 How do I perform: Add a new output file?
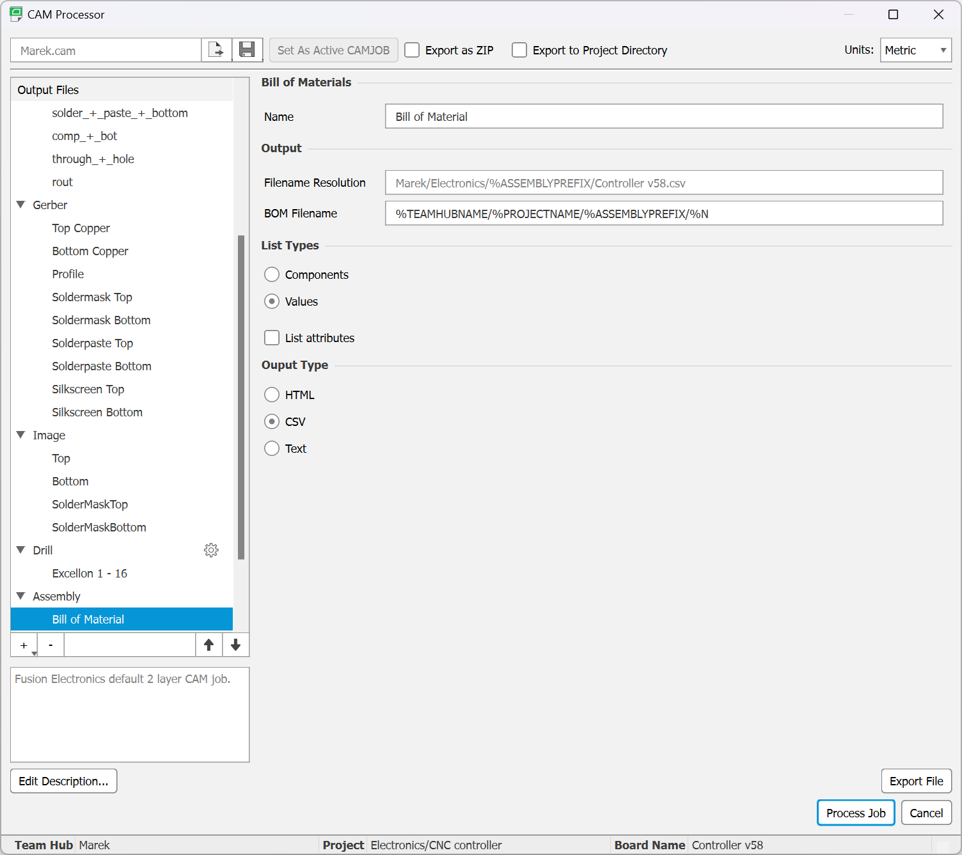(24, 645)
